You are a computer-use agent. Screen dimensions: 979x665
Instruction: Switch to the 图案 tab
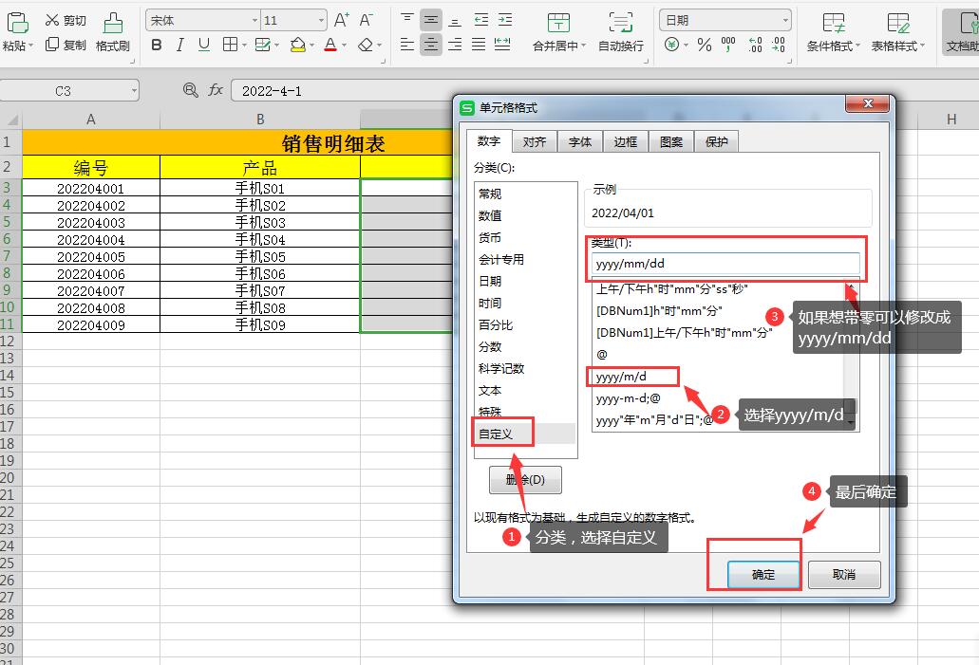click(x=671, y=142)
